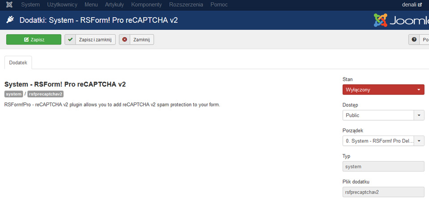Open the System menu
Viewport: 429px width, 201px height.
(30, 4)
